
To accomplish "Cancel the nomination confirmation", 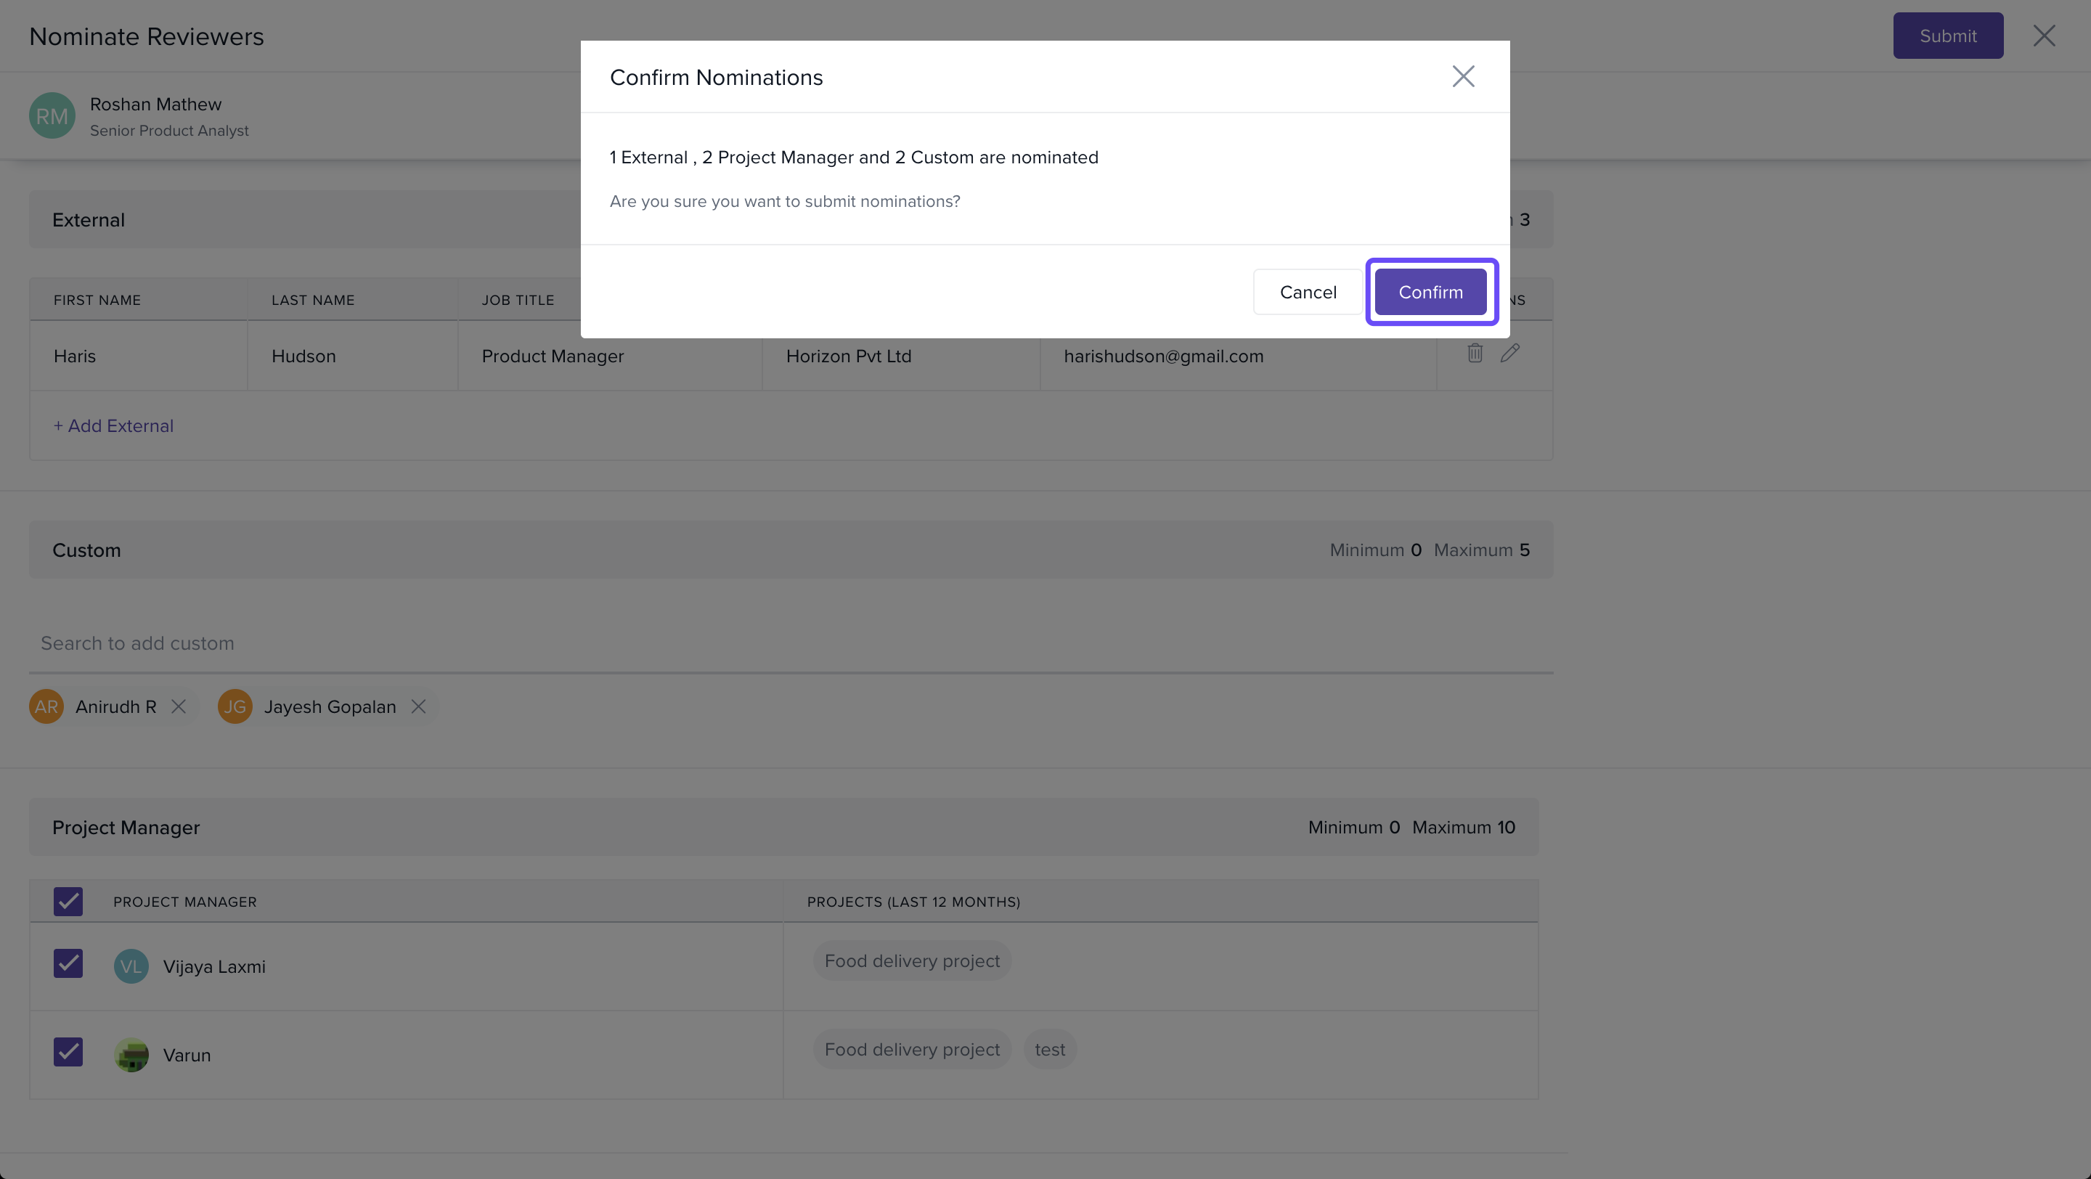I will point(1307,292).
